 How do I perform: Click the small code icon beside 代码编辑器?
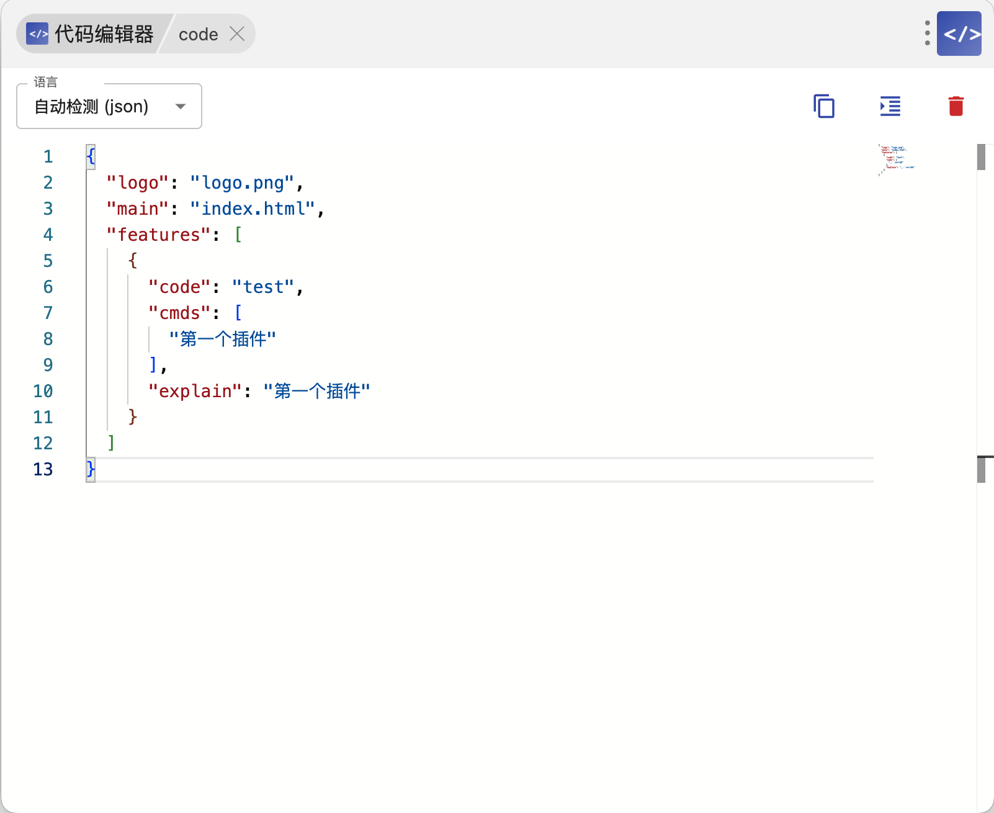click(x=37, y=34)
